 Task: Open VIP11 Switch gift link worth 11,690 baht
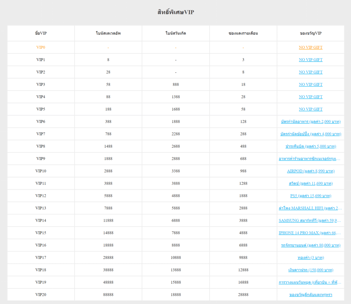[311, 183]
